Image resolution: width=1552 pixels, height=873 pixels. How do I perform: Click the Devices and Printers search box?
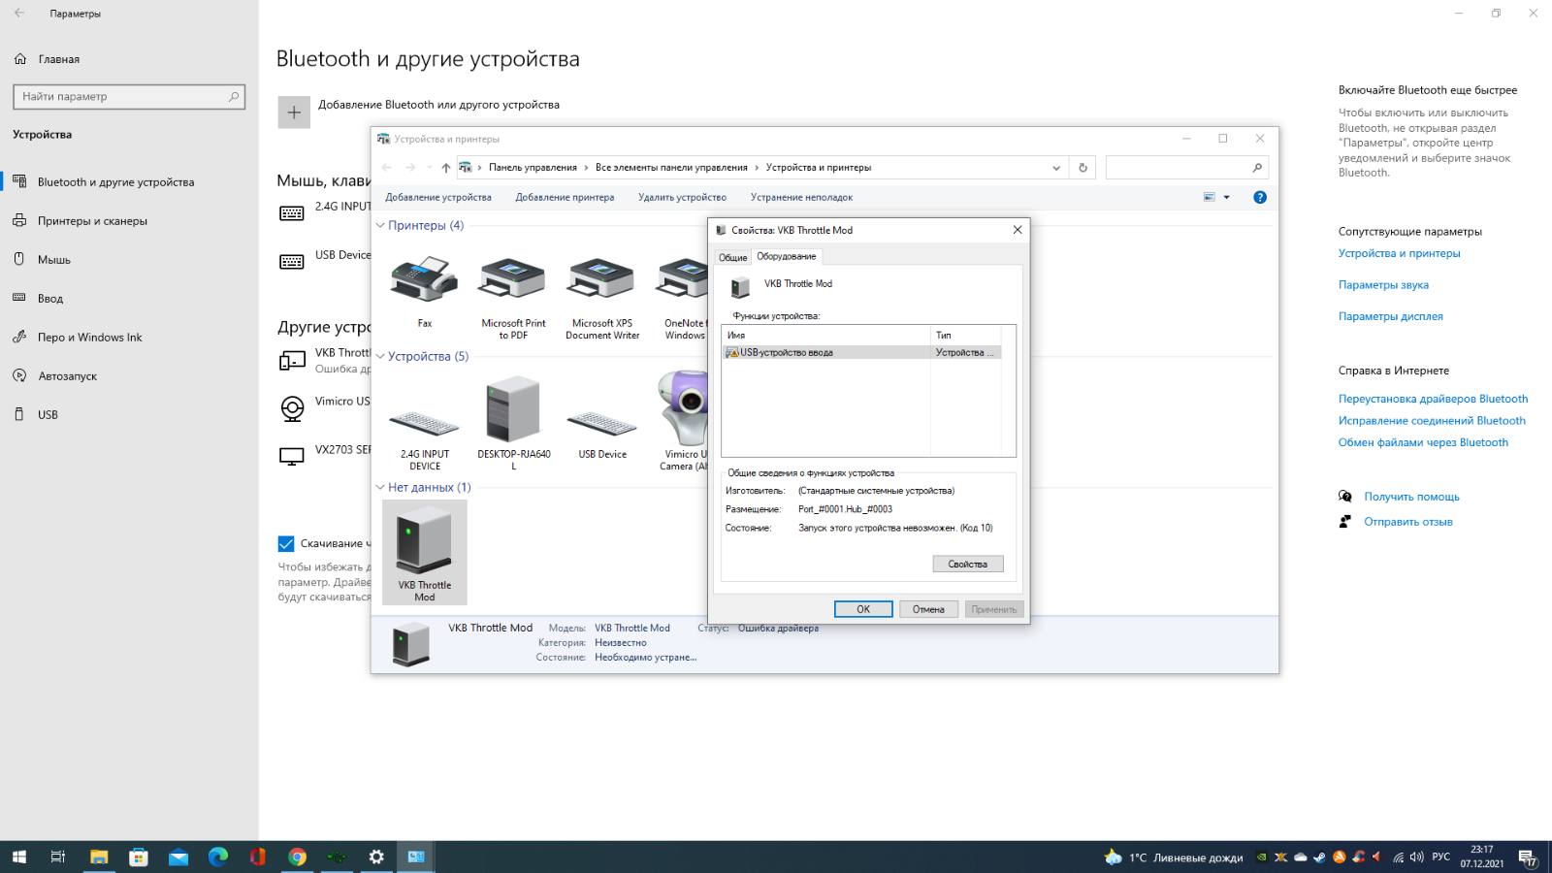coord(1187,168)
